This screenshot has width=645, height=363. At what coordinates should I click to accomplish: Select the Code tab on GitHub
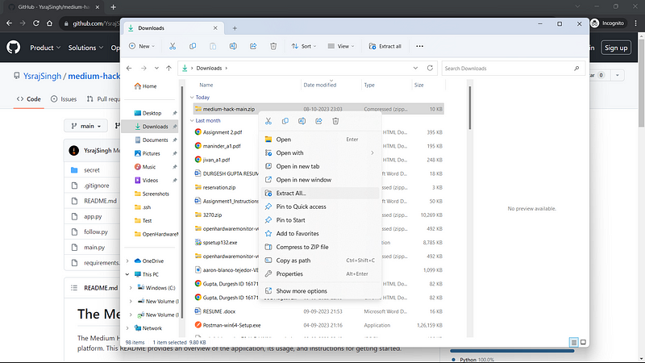(x=29, y=99)
